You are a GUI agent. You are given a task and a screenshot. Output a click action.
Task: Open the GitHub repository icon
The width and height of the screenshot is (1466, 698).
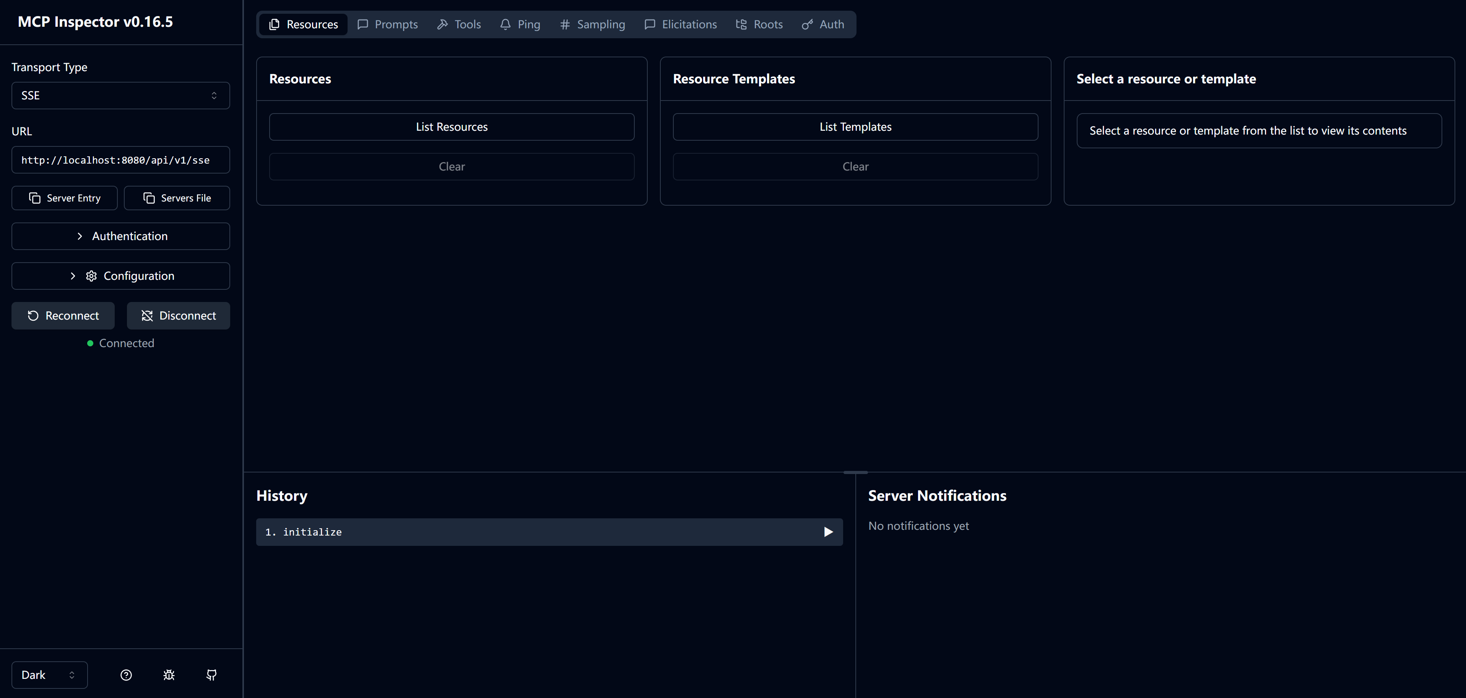(211, 675)
